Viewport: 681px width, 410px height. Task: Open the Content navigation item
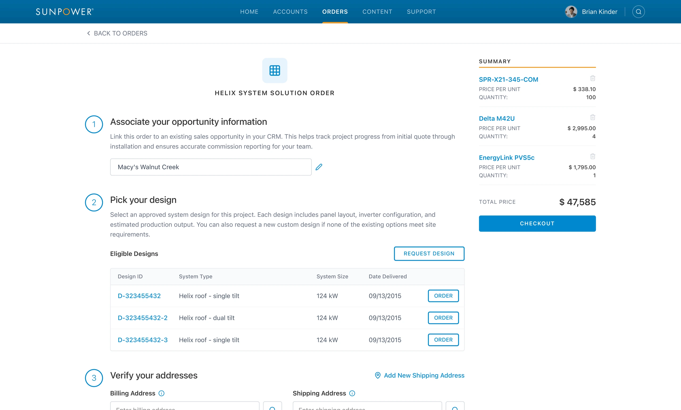377,12
